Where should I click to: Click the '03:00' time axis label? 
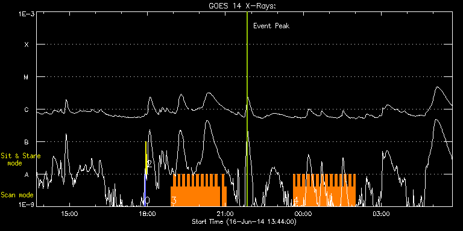(381, 214)
